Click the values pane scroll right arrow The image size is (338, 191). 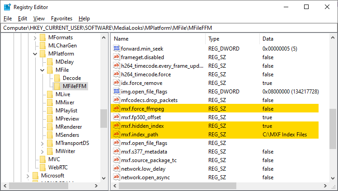tap(325, 186)
